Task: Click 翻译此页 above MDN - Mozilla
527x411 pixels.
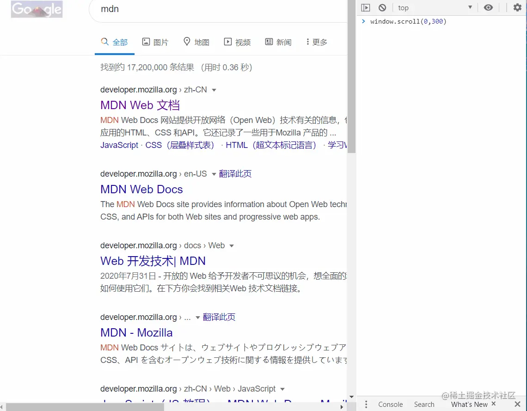Action: pos(219,317)
